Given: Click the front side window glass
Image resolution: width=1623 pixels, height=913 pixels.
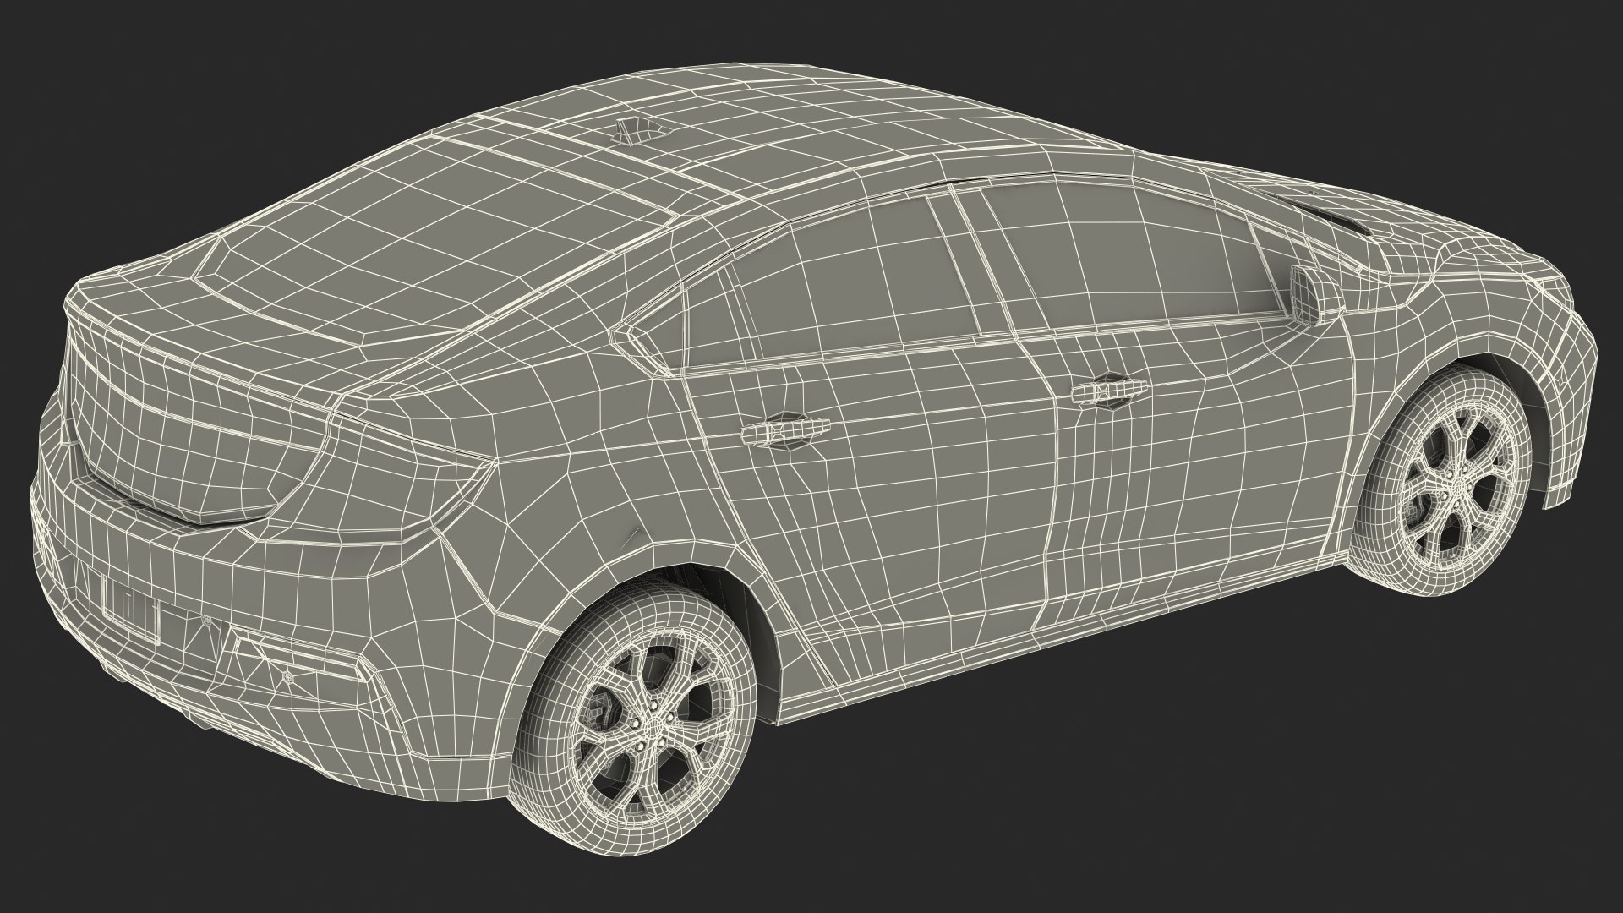Looking at the screenshot, I should click(1133, 254).
